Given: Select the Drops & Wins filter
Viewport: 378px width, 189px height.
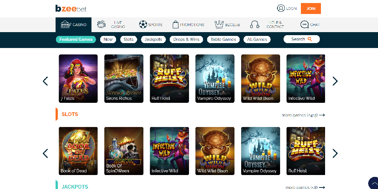Looking at the screenshot, I should [186, 40].
